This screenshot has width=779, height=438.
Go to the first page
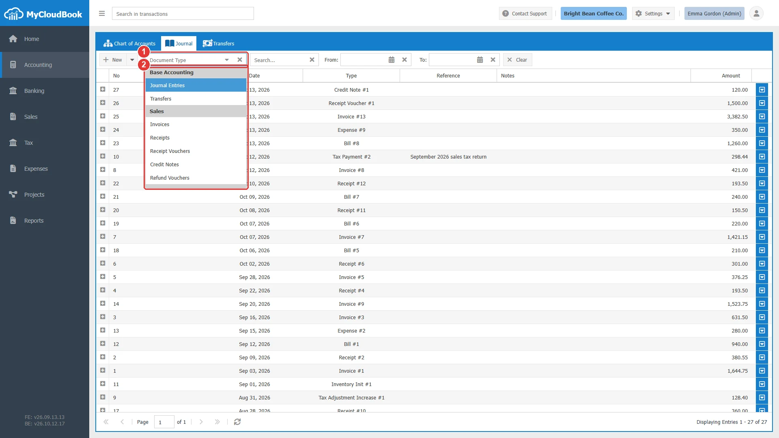(x=106, y=422)
